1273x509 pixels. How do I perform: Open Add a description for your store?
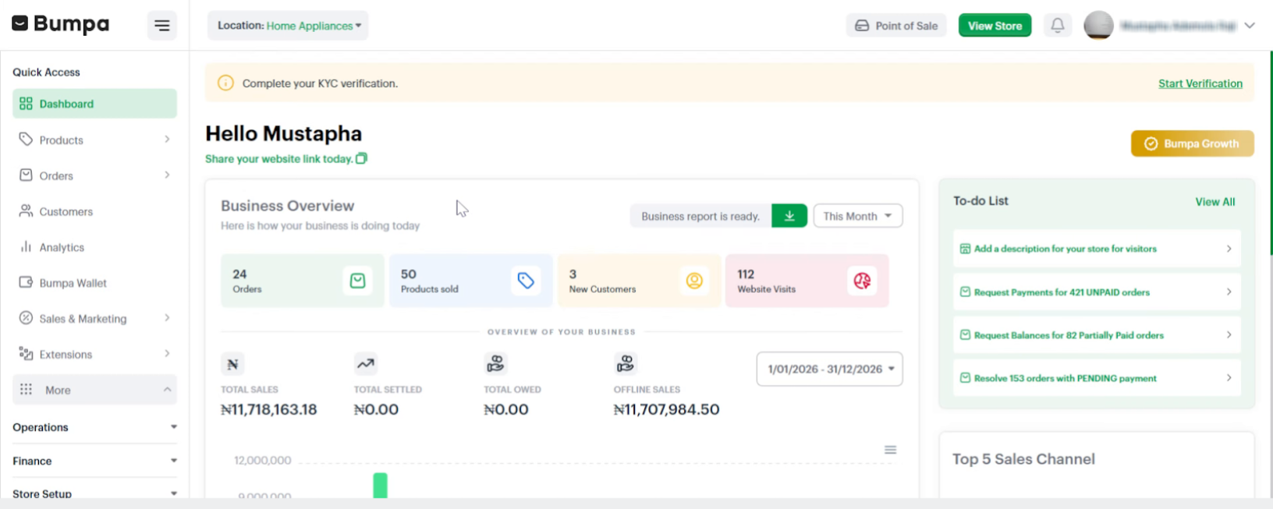click(x=1097, y=249)
